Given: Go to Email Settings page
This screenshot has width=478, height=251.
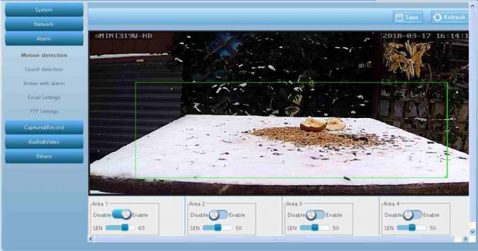Looking at the screenshot, I should (x=44, y=97).
